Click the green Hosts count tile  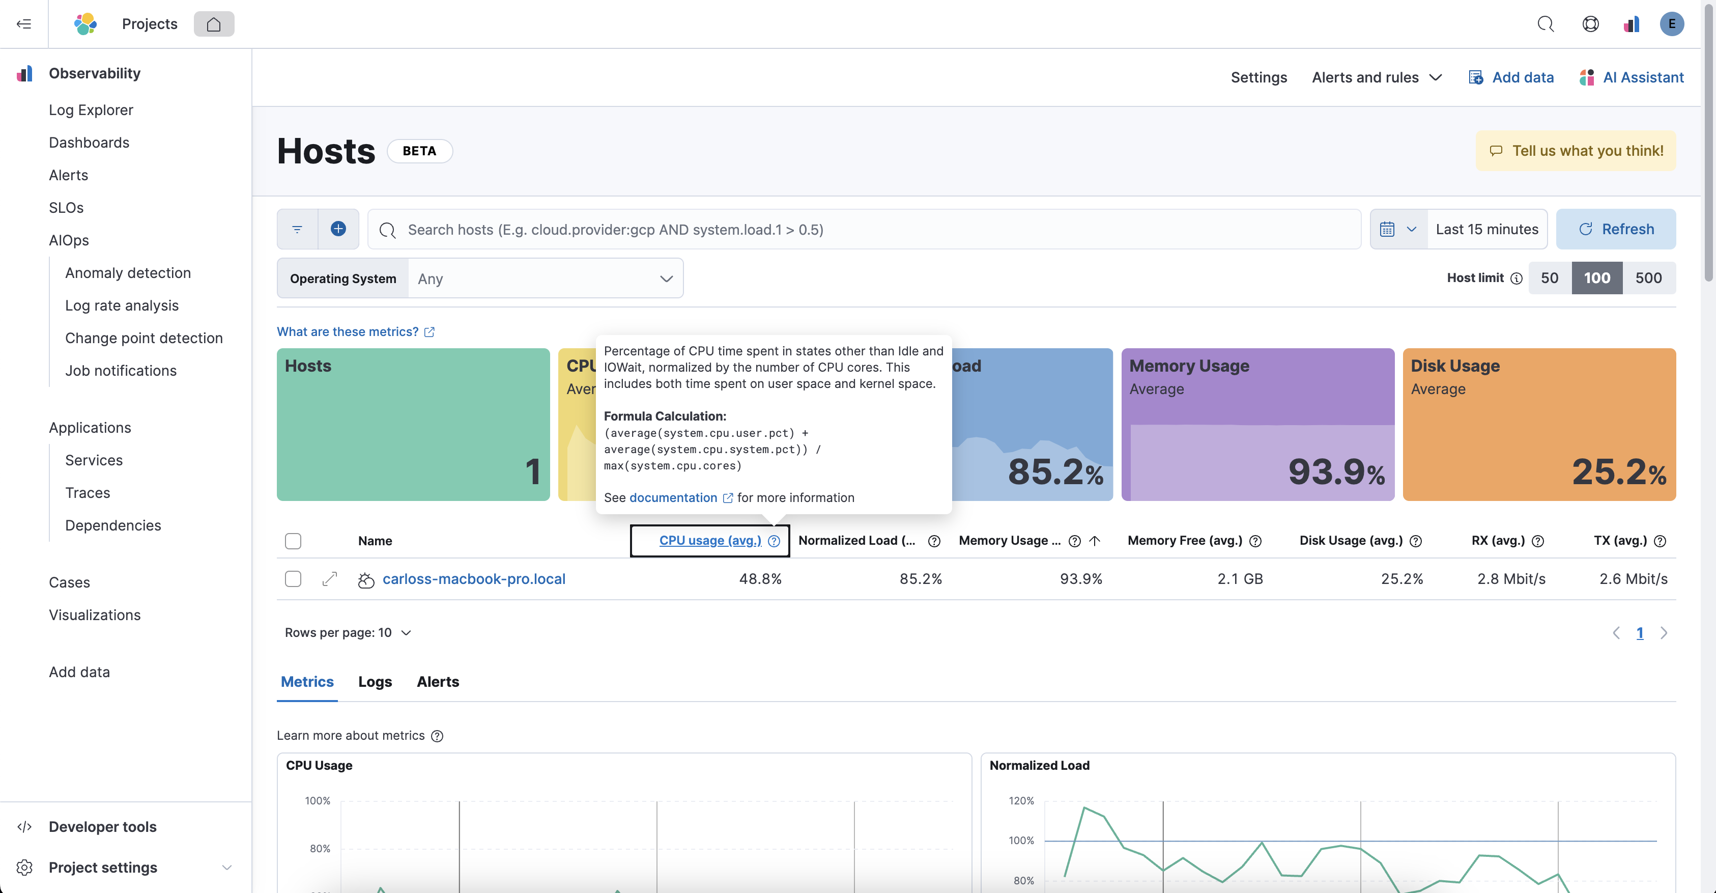[413, 425]
